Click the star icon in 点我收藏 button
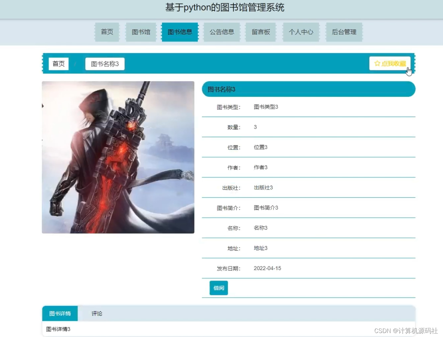Viewport: 443px width, 337px height. 377,63
